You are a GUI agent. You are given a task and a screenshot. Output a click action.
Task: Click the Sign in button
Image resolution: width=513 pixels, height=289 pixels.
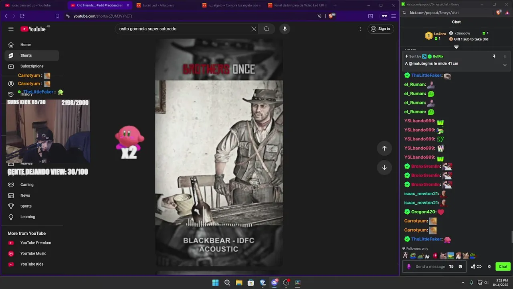coord(380,29)
